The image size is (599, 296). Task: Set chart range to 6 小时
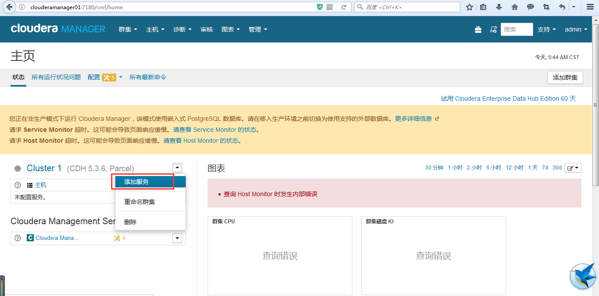tap(494, 168)
